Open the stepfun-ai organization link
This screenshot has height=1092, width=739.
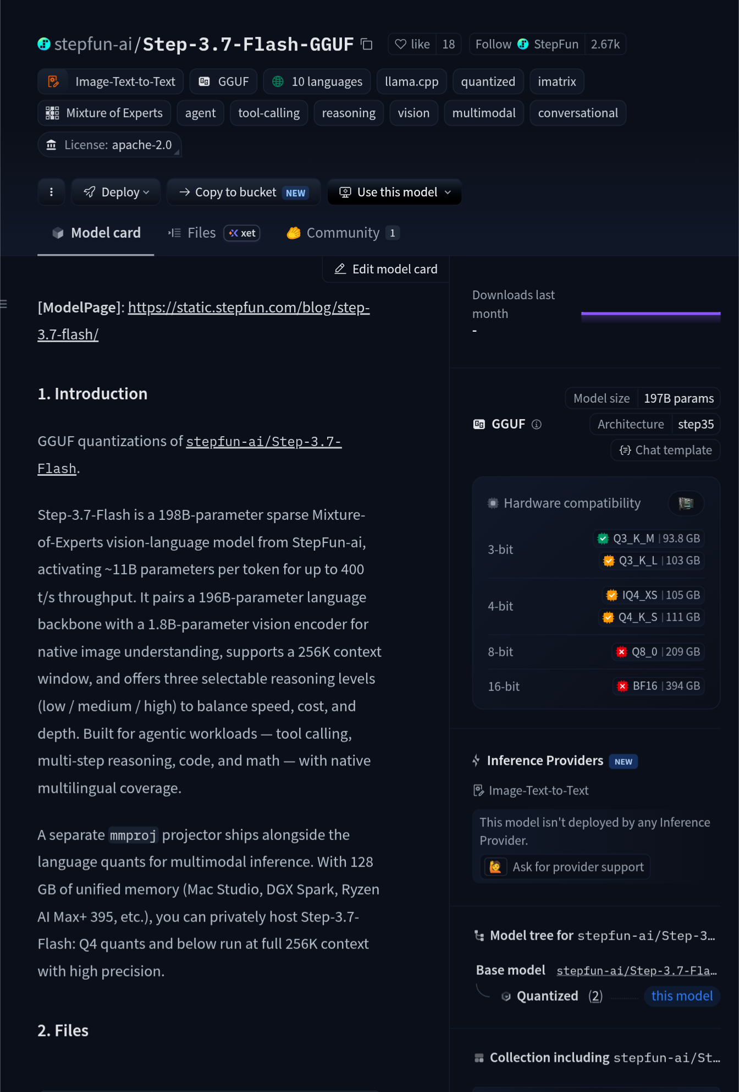point(93,44)
